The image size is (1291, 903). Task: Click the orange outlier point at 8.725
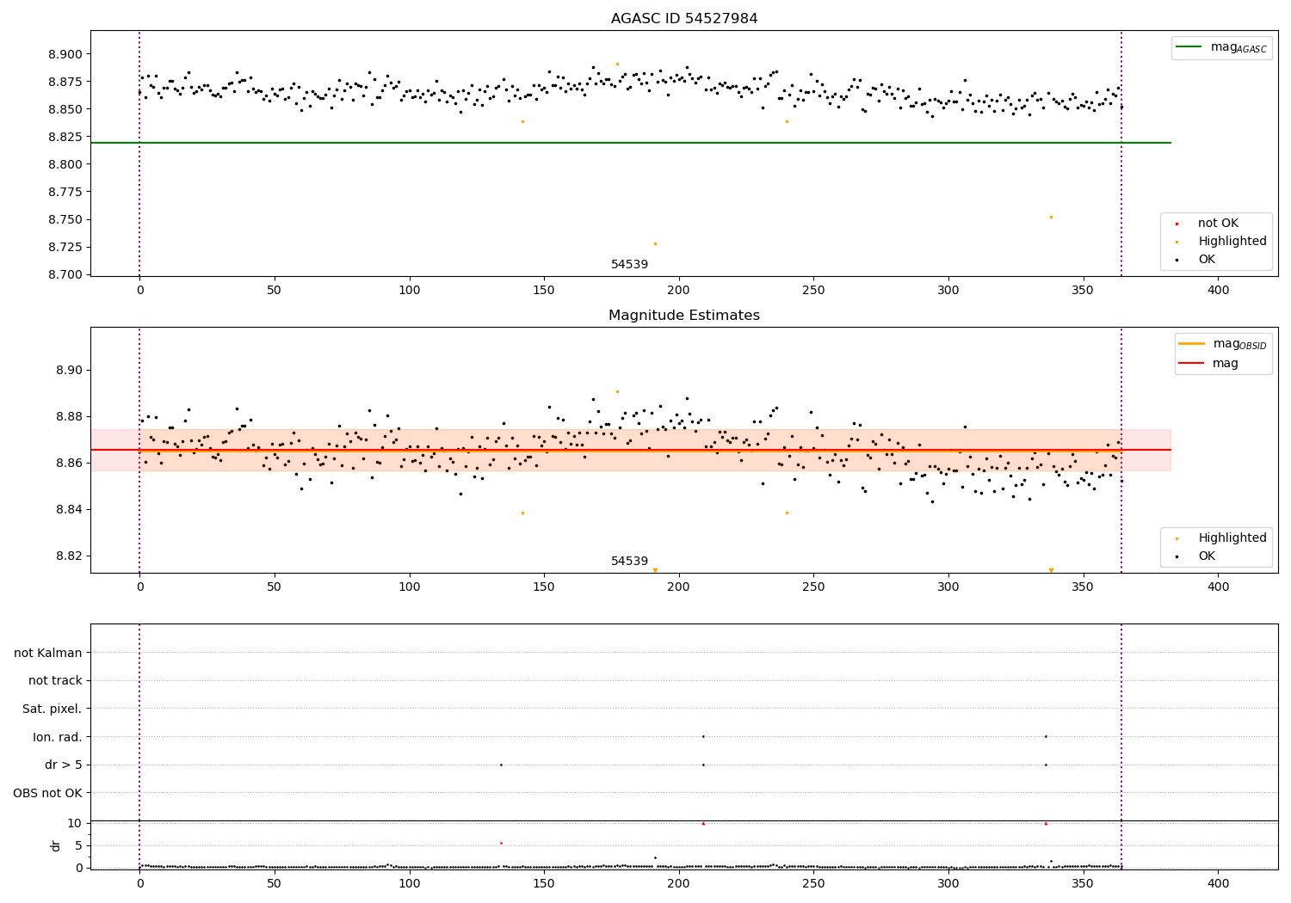click(655, 243)
